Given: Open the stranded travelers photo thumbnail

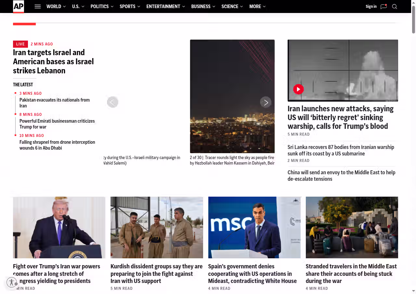Looking at the screenshot, I should pyautogui.click(x=352, y=227).
